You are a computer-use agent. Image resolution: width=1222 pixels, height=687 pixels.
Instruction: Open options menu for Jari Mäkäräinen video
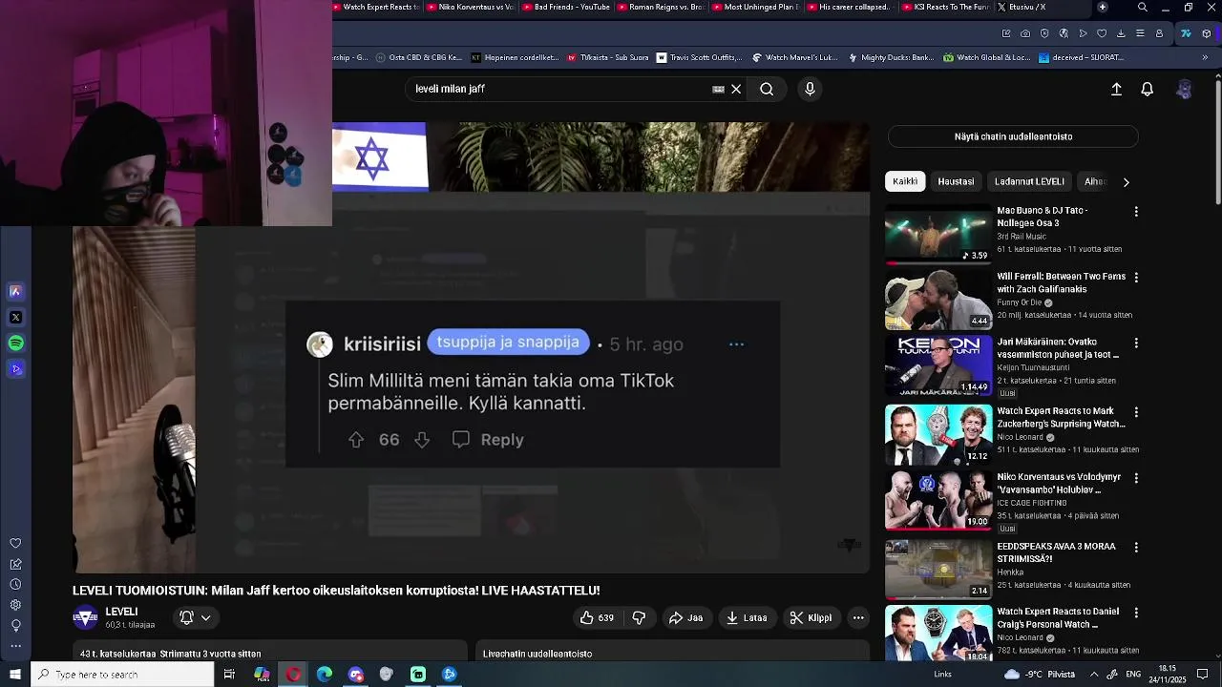(1136, 343)
